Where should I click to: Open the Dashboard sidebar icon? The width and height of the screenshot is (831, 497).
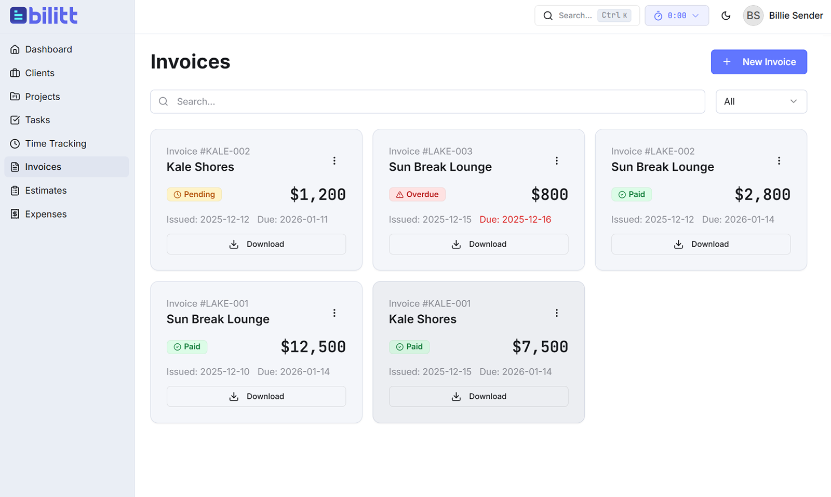[x=15, y=49]
